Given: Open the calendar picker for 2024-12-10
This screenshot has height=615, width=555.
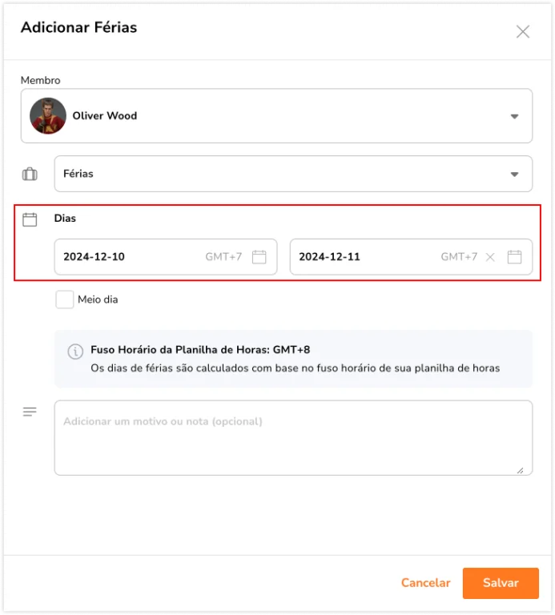Looking at the screenshot, I should tap(259, 257).
